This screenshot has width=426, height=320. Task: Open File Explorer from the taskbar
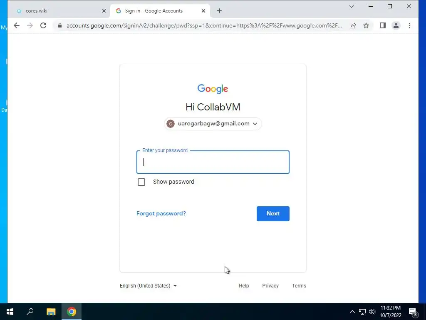51,312
